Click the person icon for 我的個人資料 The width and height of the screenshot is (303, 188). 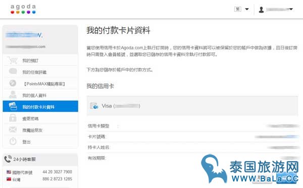pyautogui.click(x=13, y=94)
